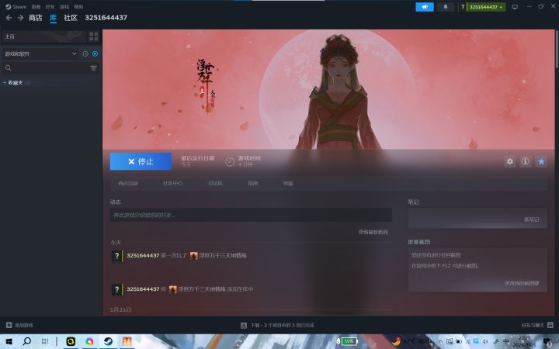Open 好友与聊天 (Friends & Chat)
Viewport: 559px width, 349px height.
point(537,325)
